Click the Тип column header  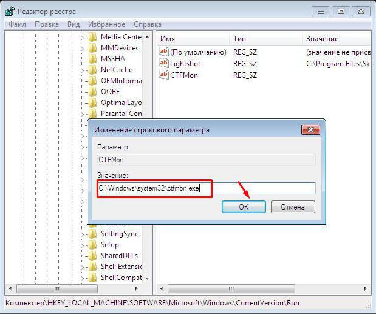pos(267,39)
